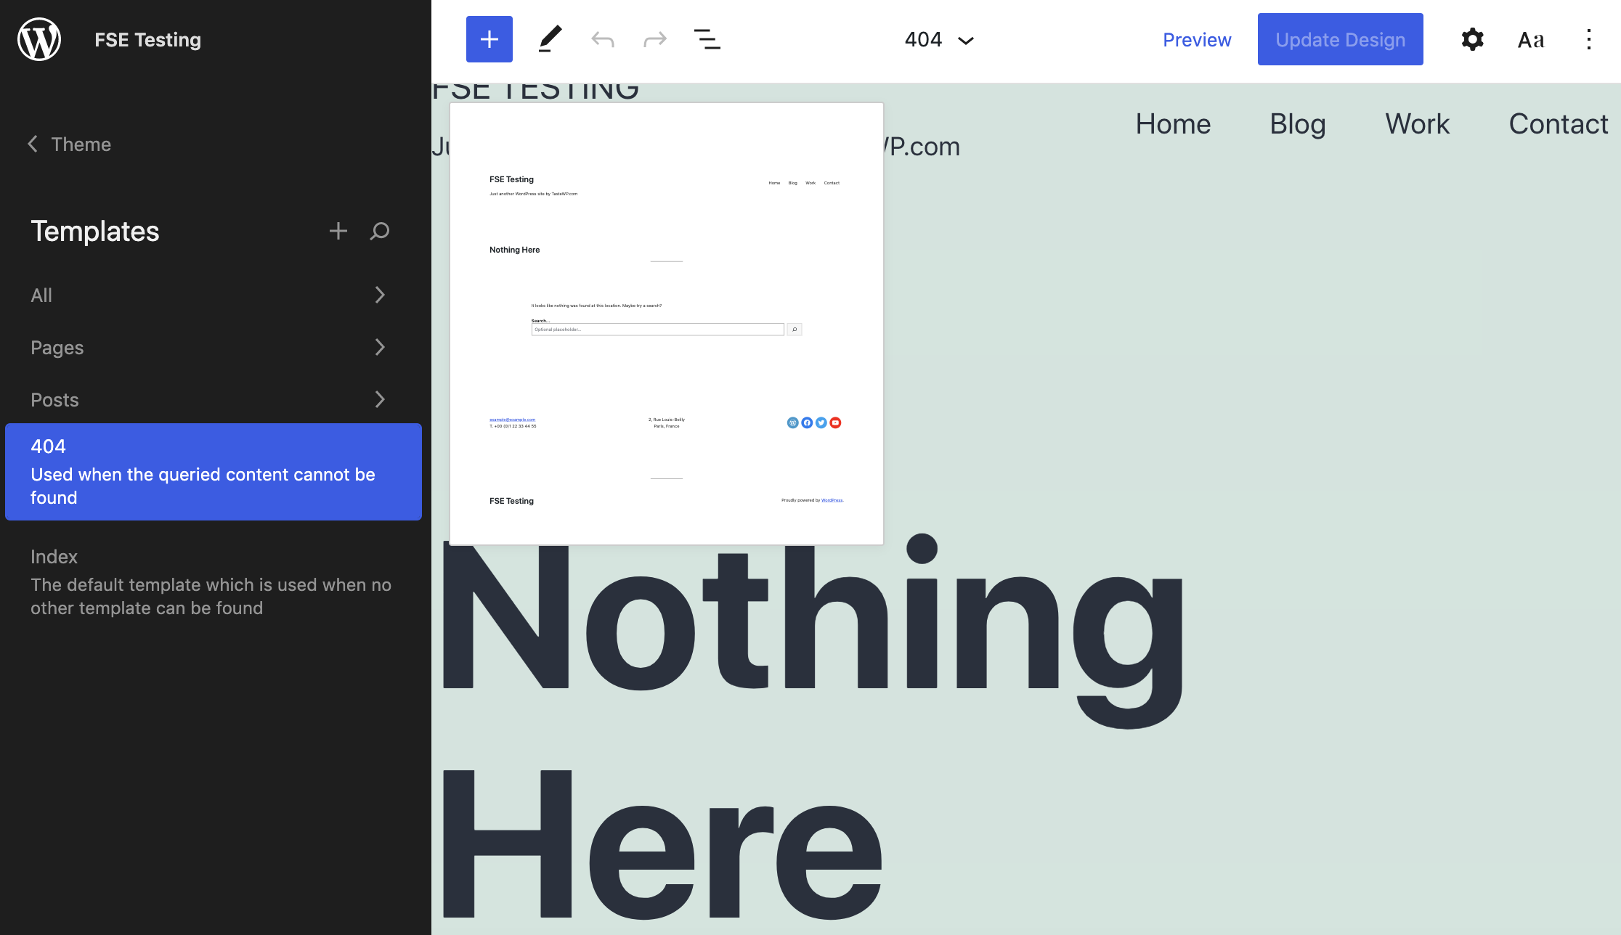The width and height of the screenshot is (1621, 935).
Task: Select the 404 template item
Action: point(213,472)
